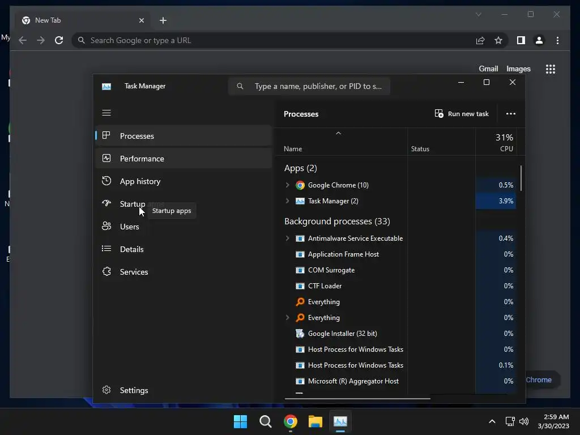Screen dimensions: 580x435
Task: Open the Processes page in sidebar
Action: (184, 136)
